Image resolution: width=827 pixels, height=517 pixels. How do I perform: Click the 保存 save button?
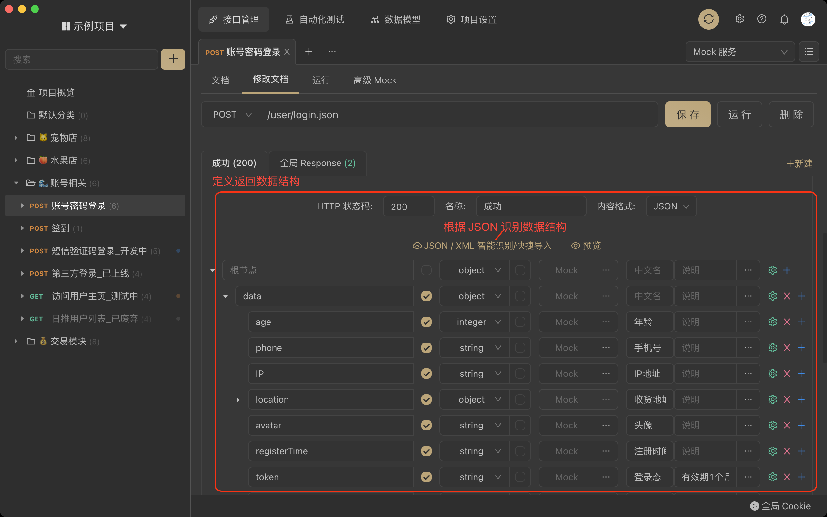pos(687,114)
